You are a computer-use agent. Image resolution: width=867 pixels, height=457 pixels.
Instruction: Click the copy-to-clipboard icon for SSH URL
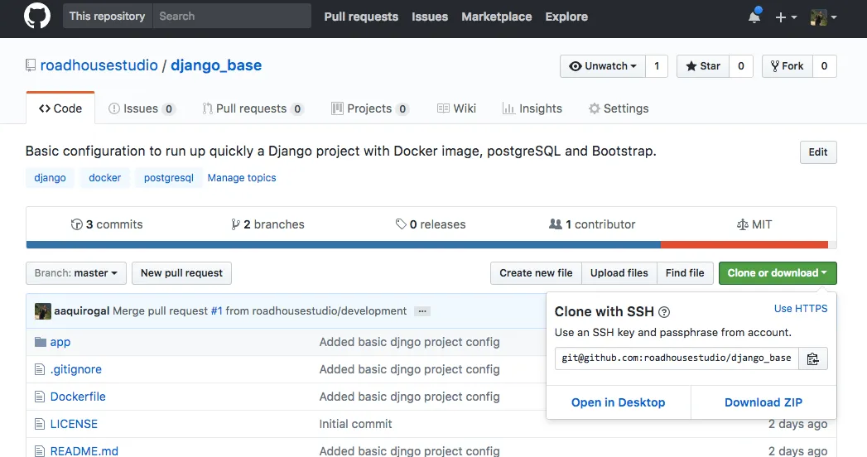pyautogui.click(x=813, y=358)
